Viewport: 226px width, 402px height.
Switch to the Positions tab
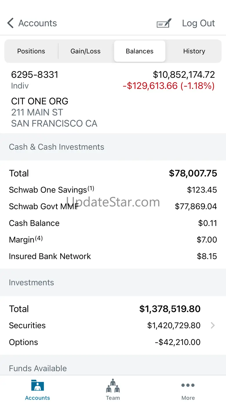point(31,51)
